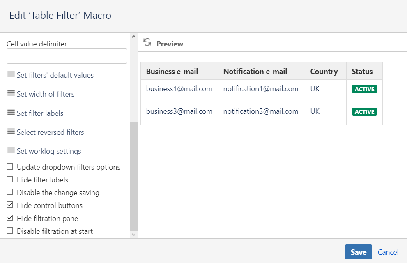Check the Hide filter labels option
The height and width of the screenshot is (263, 407).
[10, 180]
